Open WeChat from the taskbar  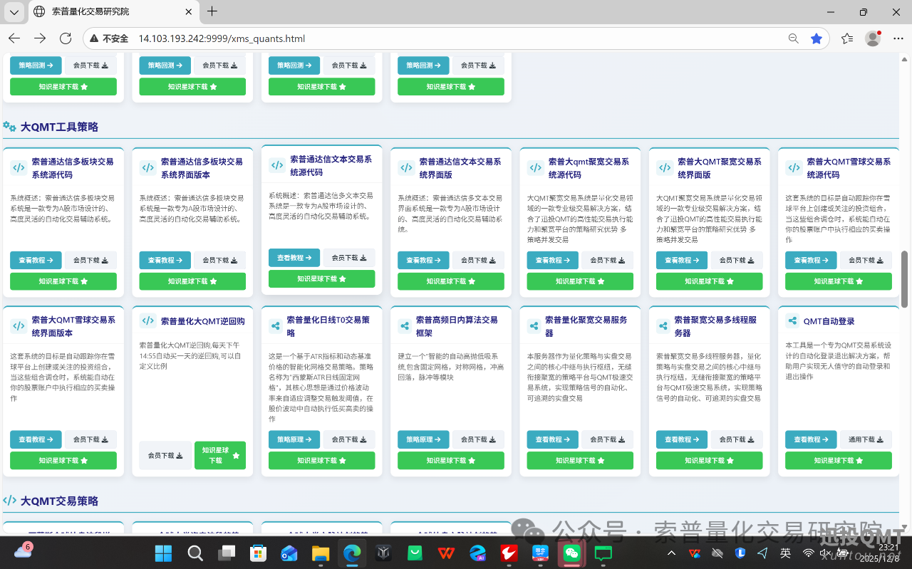pyautogui.click(x=571, y=553)
